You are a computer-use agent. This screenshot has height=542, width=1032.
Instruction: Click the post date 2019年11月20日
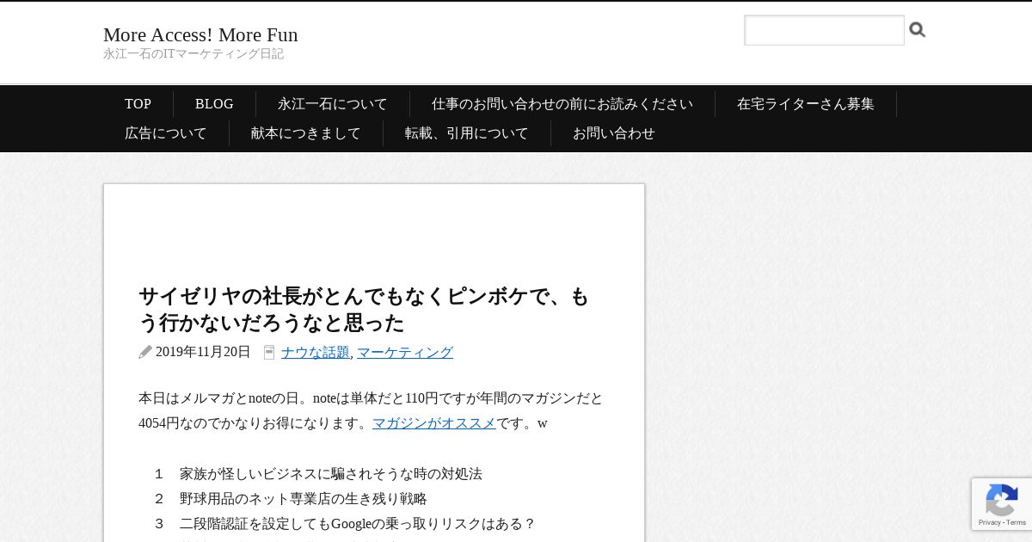203,352
